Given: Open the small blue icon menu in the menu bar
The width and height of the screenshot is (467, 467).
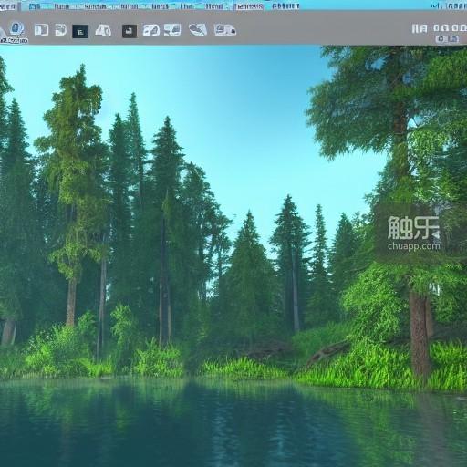Looking at the screenshot, I should tap(34, 6).
